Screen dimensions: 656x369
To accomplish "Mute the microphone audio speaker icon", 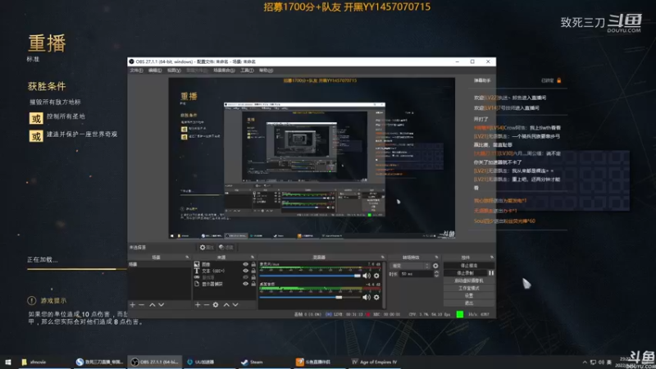I will 367,276.
